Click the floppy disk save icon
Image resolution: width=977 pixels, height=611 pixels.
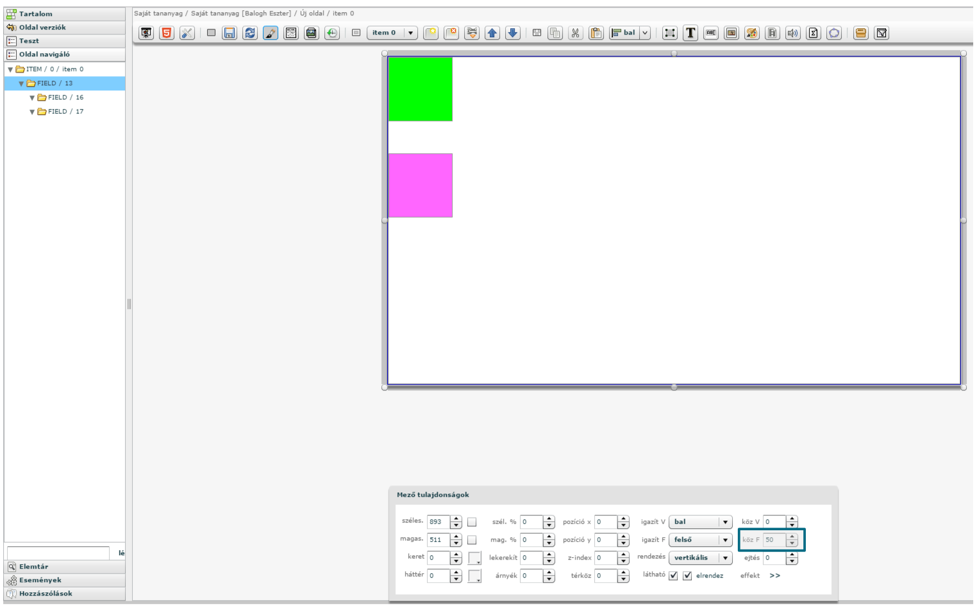coord(230,33)
